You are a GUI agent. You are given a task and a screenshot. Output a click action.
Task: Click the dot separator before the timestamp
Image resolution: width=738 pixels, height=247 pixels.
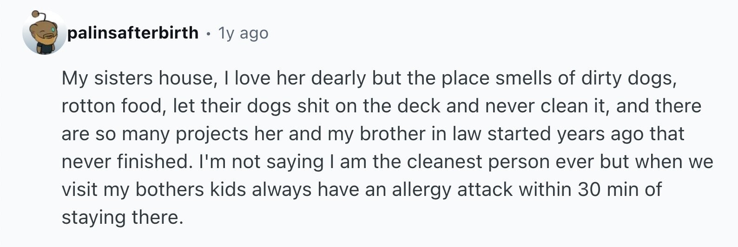tap(208, 33)
